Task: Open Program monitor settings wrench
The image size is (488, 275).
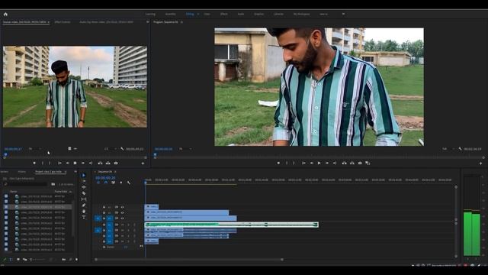Action: pyautogui.click(x=460, y=149)
